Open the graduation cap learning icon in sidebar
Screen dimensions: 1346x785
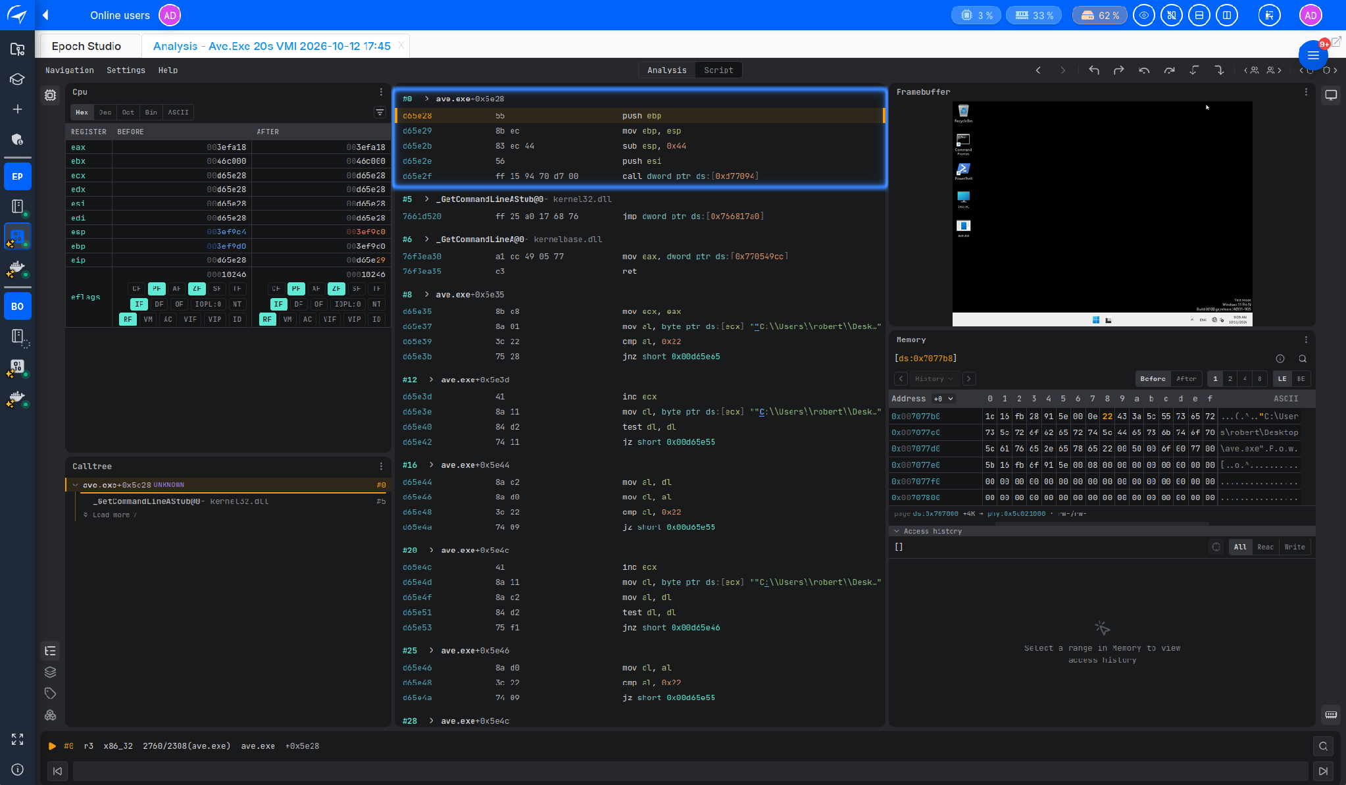(17, 79)
